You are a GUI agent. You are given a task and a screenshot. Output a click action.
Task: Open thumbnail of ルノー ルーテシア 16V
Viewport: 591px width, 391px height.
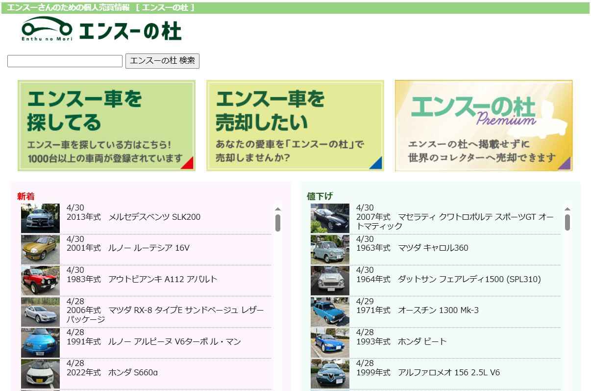(x=40, y=249)
